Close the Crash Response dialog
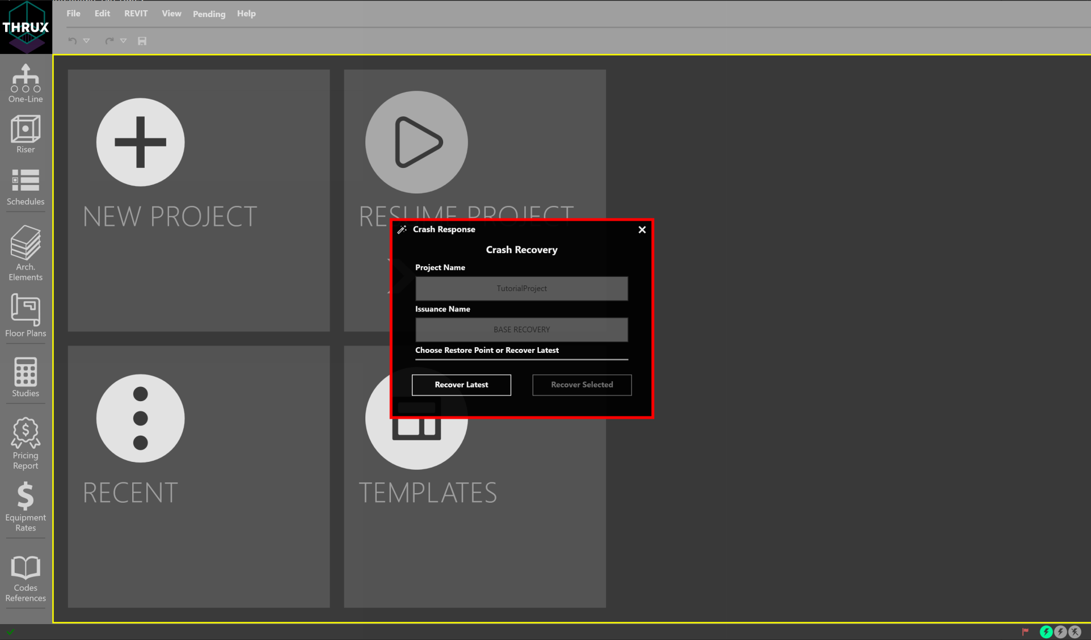 coord(642,230)
